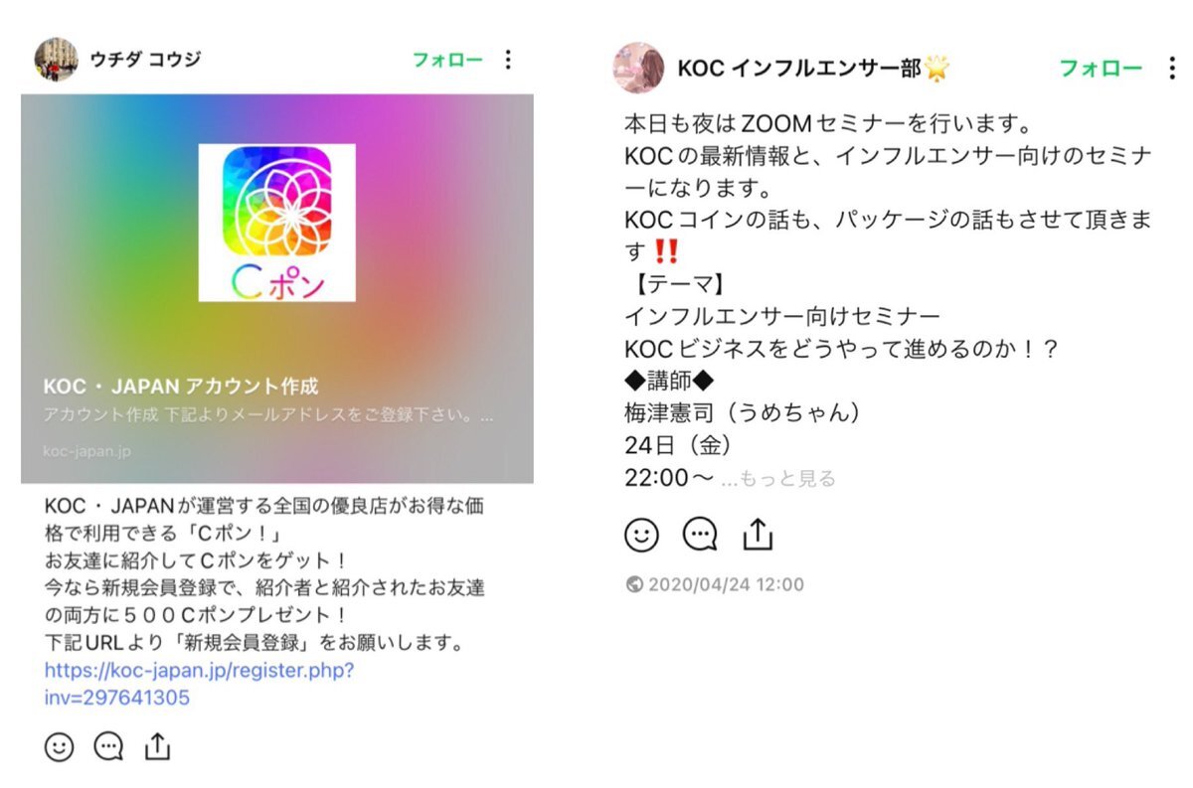Click the koc-japan.jp domain label in preview
The width and height of the screenshot is (1193, 788).
point(86,451)
